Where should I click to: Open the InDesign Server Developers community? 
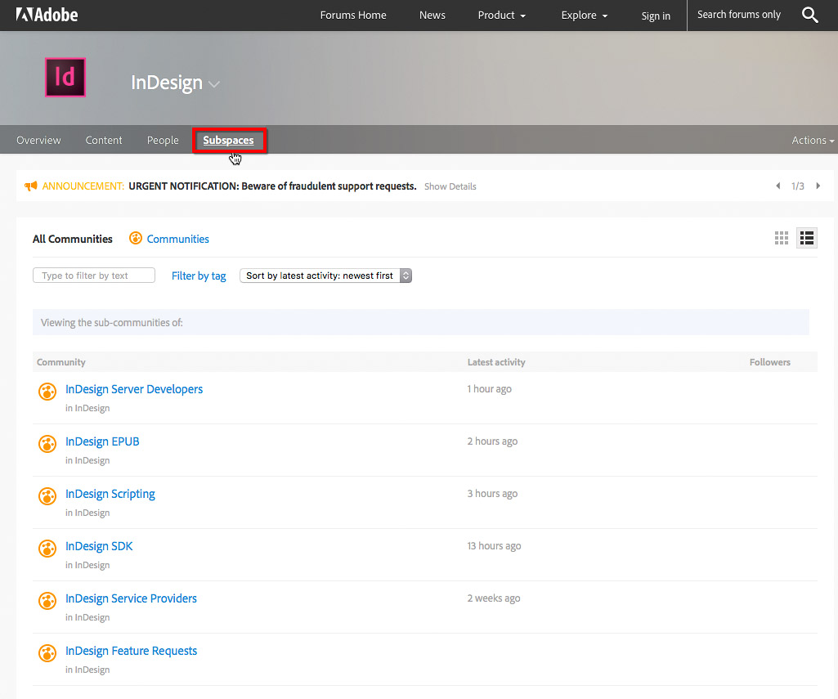pyautogui.click(x=134, y=389)
